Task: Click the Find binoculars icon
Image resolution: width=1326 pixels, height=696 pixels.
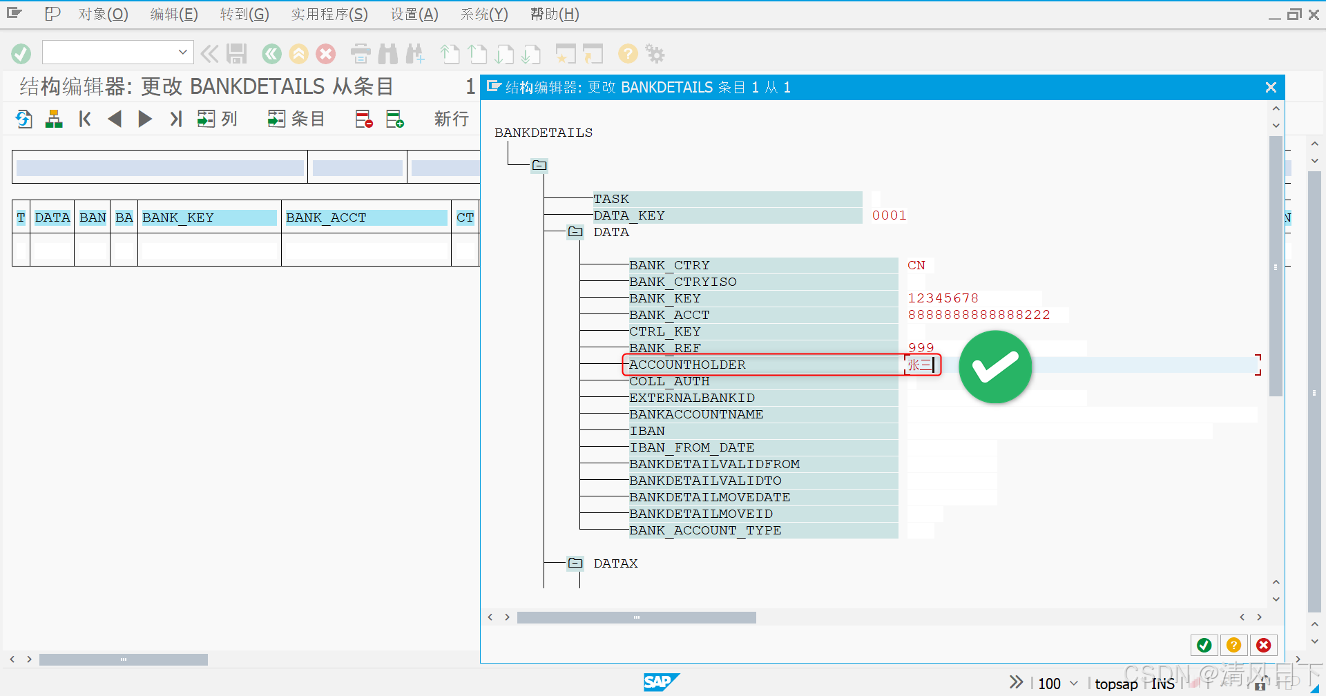Action: pyautogui.click(x=388, y=54)
